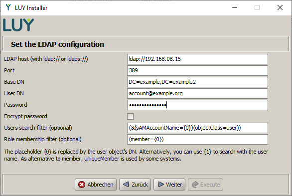Click the LUY Installer title bar icon
This screenshot has width=292, height=196.
tap(8, 7)
